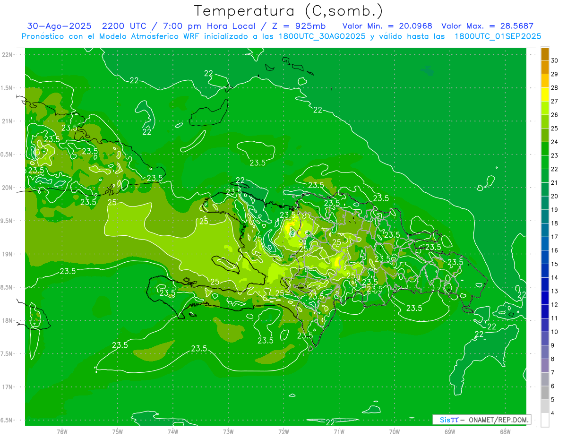The height and width of the screenshot is (438, 567).
Task: Click the '1800UTC_30AGO2025' initialization time
Action: pyautogui.click(x=321, y=36)
